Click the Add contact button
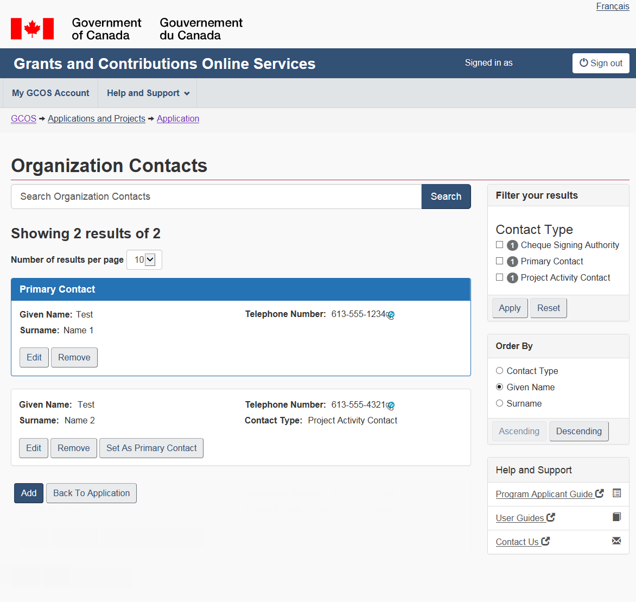Image resolution: width=636 pixels, height=602 pixels. point(29,493)
